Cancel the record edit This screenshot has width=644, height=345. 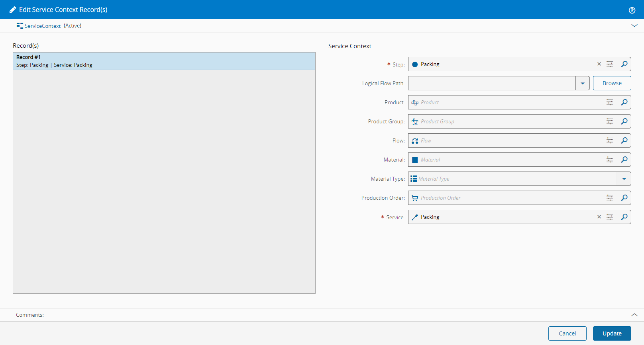567,333
